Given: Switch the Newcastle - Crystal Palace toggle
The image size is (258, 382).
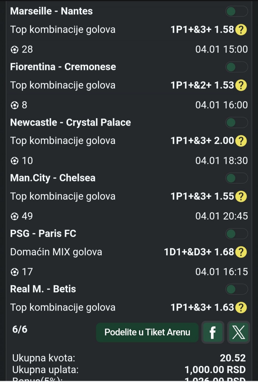Looking at the screenshot, I should [236, 123].
